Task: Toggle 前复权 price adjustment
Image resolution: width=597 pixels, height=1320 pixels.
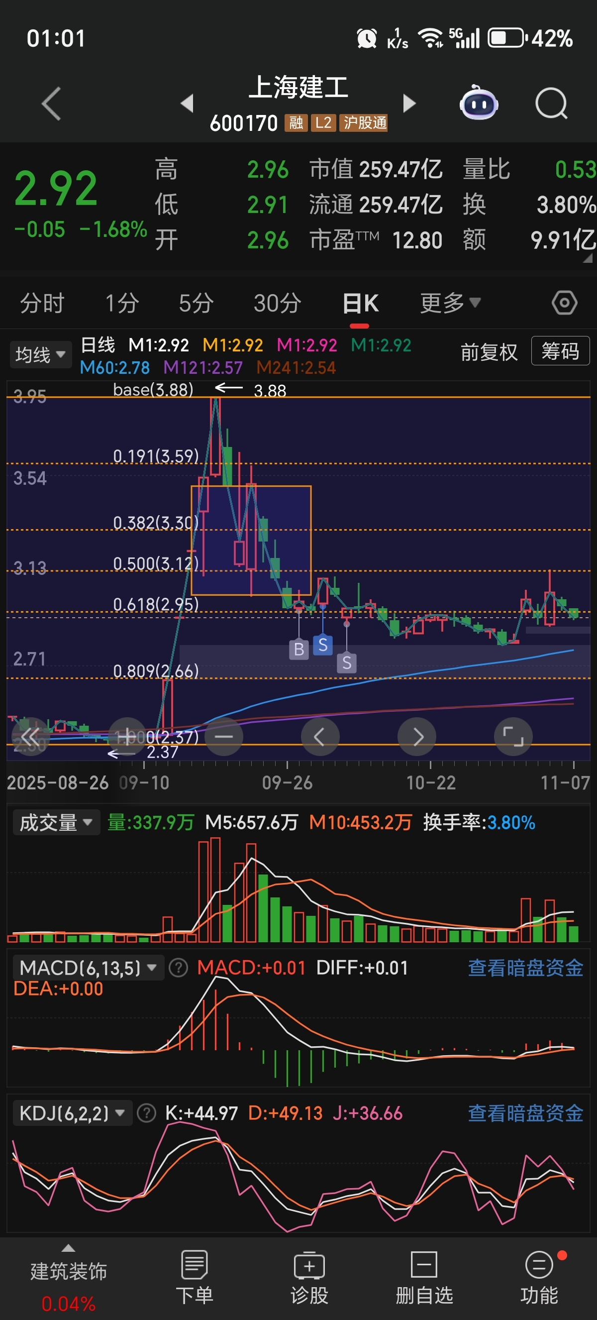Action: click(x=489, y=352)
